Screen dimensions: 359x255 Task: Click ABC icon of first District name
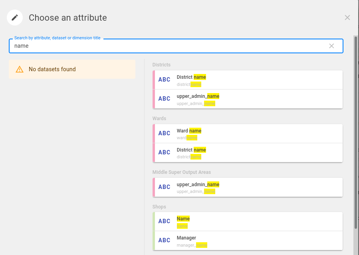pos(164,80)
